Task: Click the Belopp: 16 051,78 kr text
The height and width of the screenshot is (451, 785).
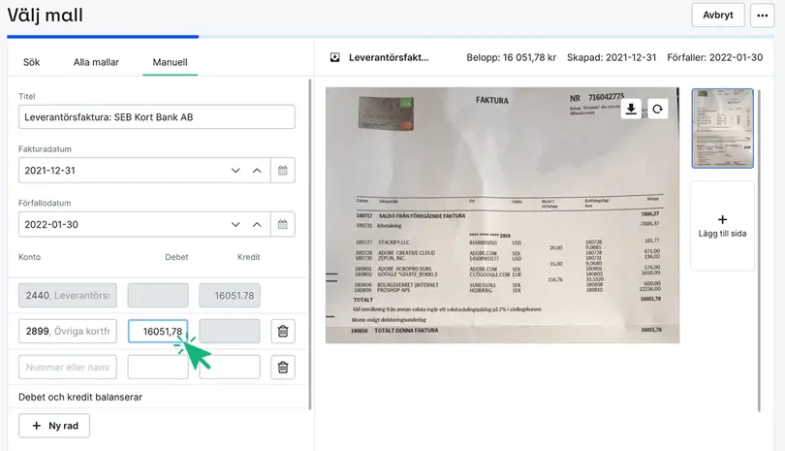Action: pyautogui.click(x=511, y=57)
